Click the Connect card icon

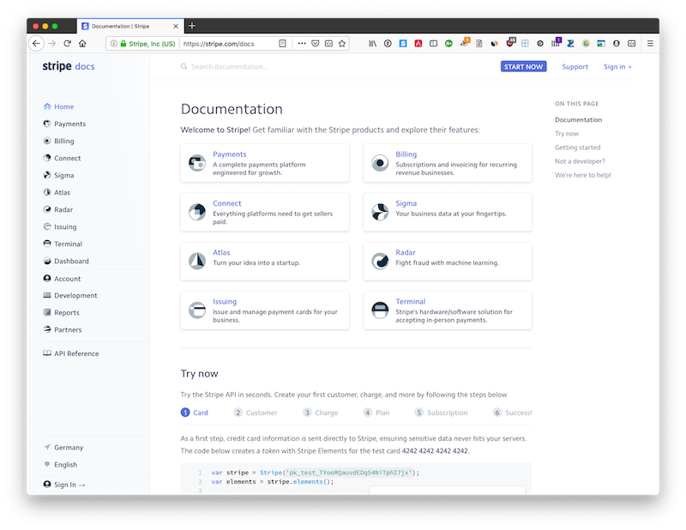tap(197, 212)
